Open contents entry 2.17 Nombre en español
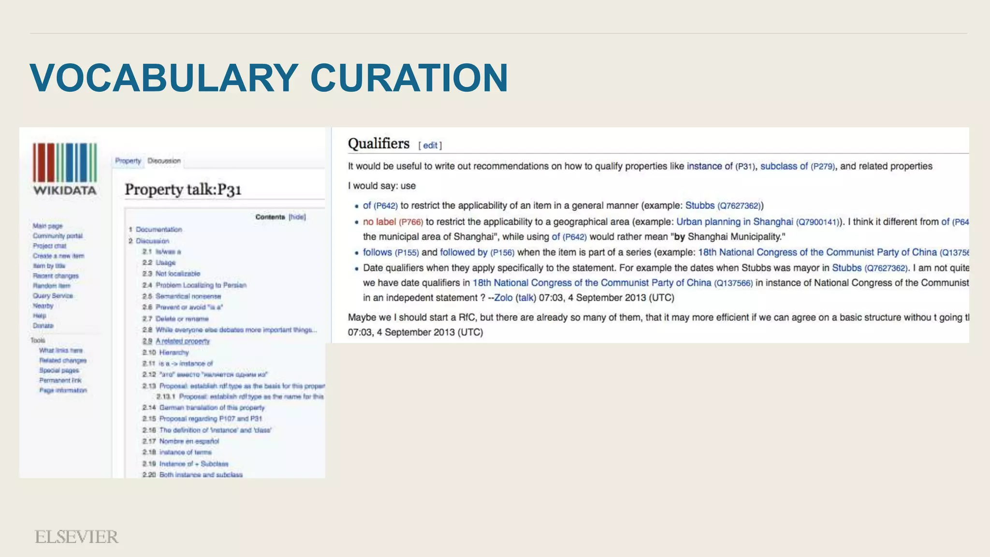Image resolution: width=990 pixels, height=557 pixels. [x=180, y=441]
